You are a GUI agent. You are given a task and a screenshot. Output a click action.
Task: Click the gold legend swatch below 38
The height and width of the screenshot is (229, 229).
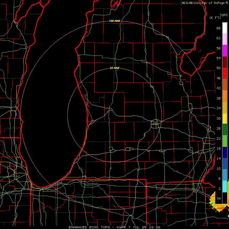coord(225,108)
